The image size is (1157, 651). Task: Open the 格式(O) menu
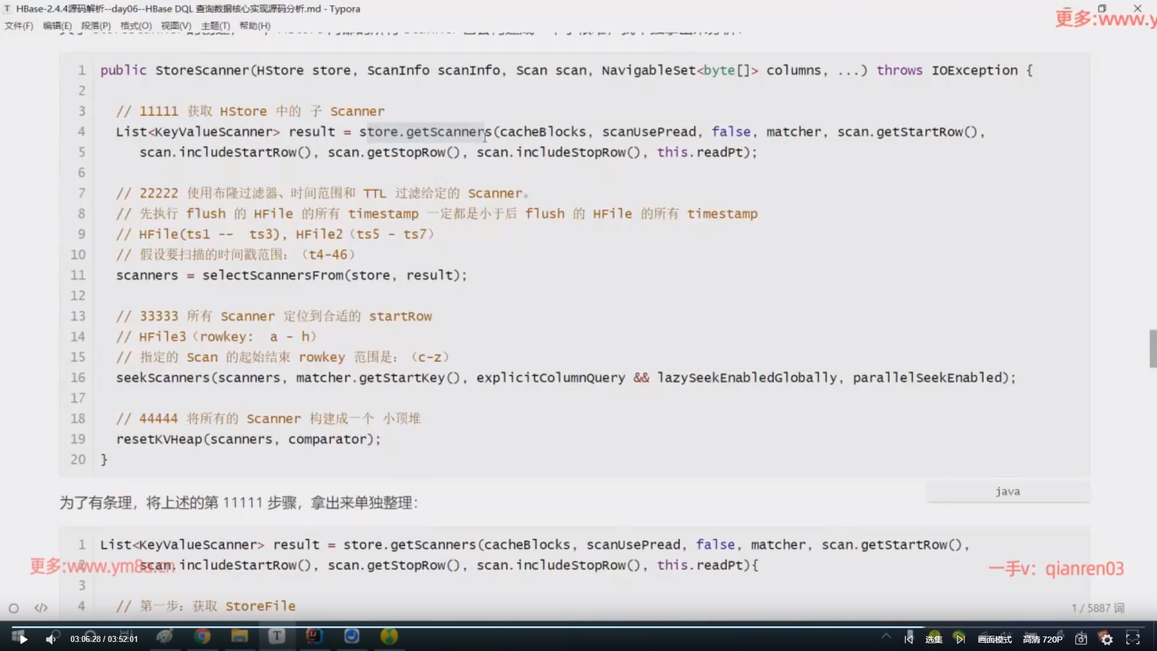pyautogui.click(x=136, y=25)
